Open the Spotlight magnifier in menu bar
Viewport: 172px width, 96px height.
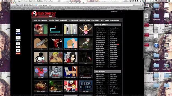click(x=166, y=1)
